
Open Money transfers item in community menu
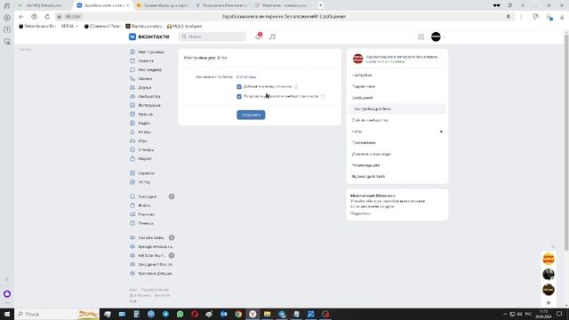(x=397, y=154)
